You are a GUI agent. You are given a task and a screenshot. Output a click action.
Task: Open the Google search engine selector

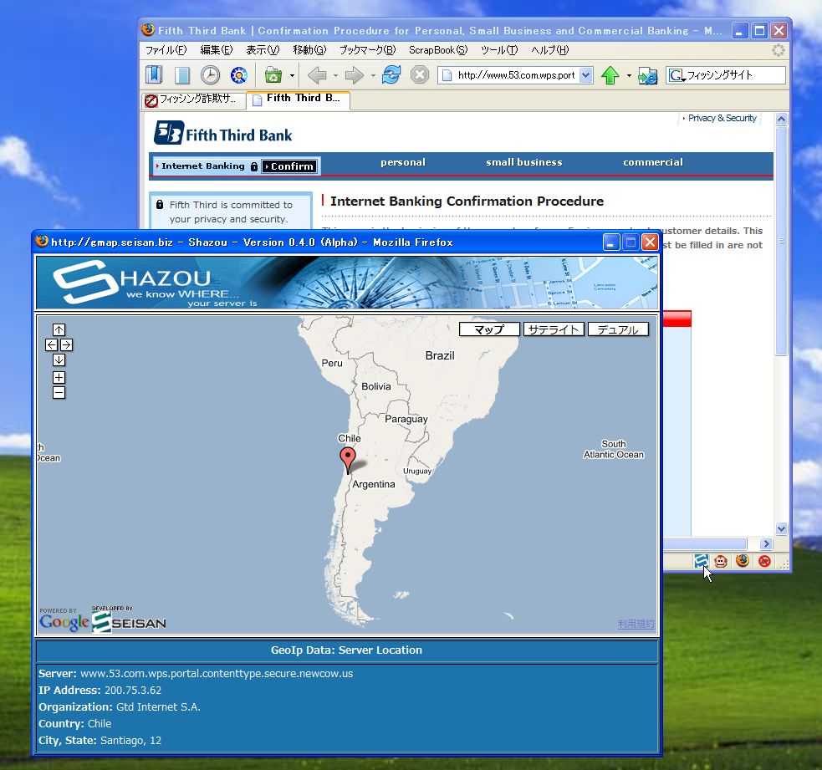[676, 75]
